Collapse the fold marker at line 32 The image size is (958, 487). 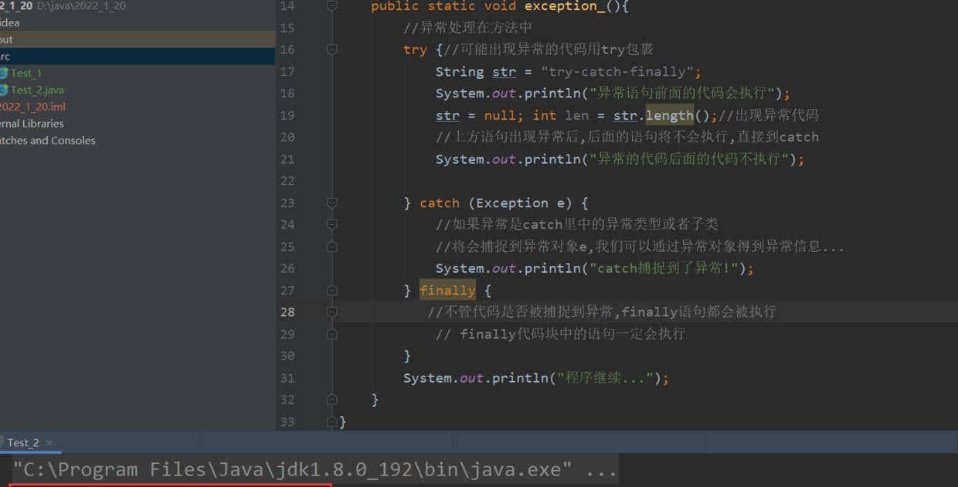click(x=332, y=400)
